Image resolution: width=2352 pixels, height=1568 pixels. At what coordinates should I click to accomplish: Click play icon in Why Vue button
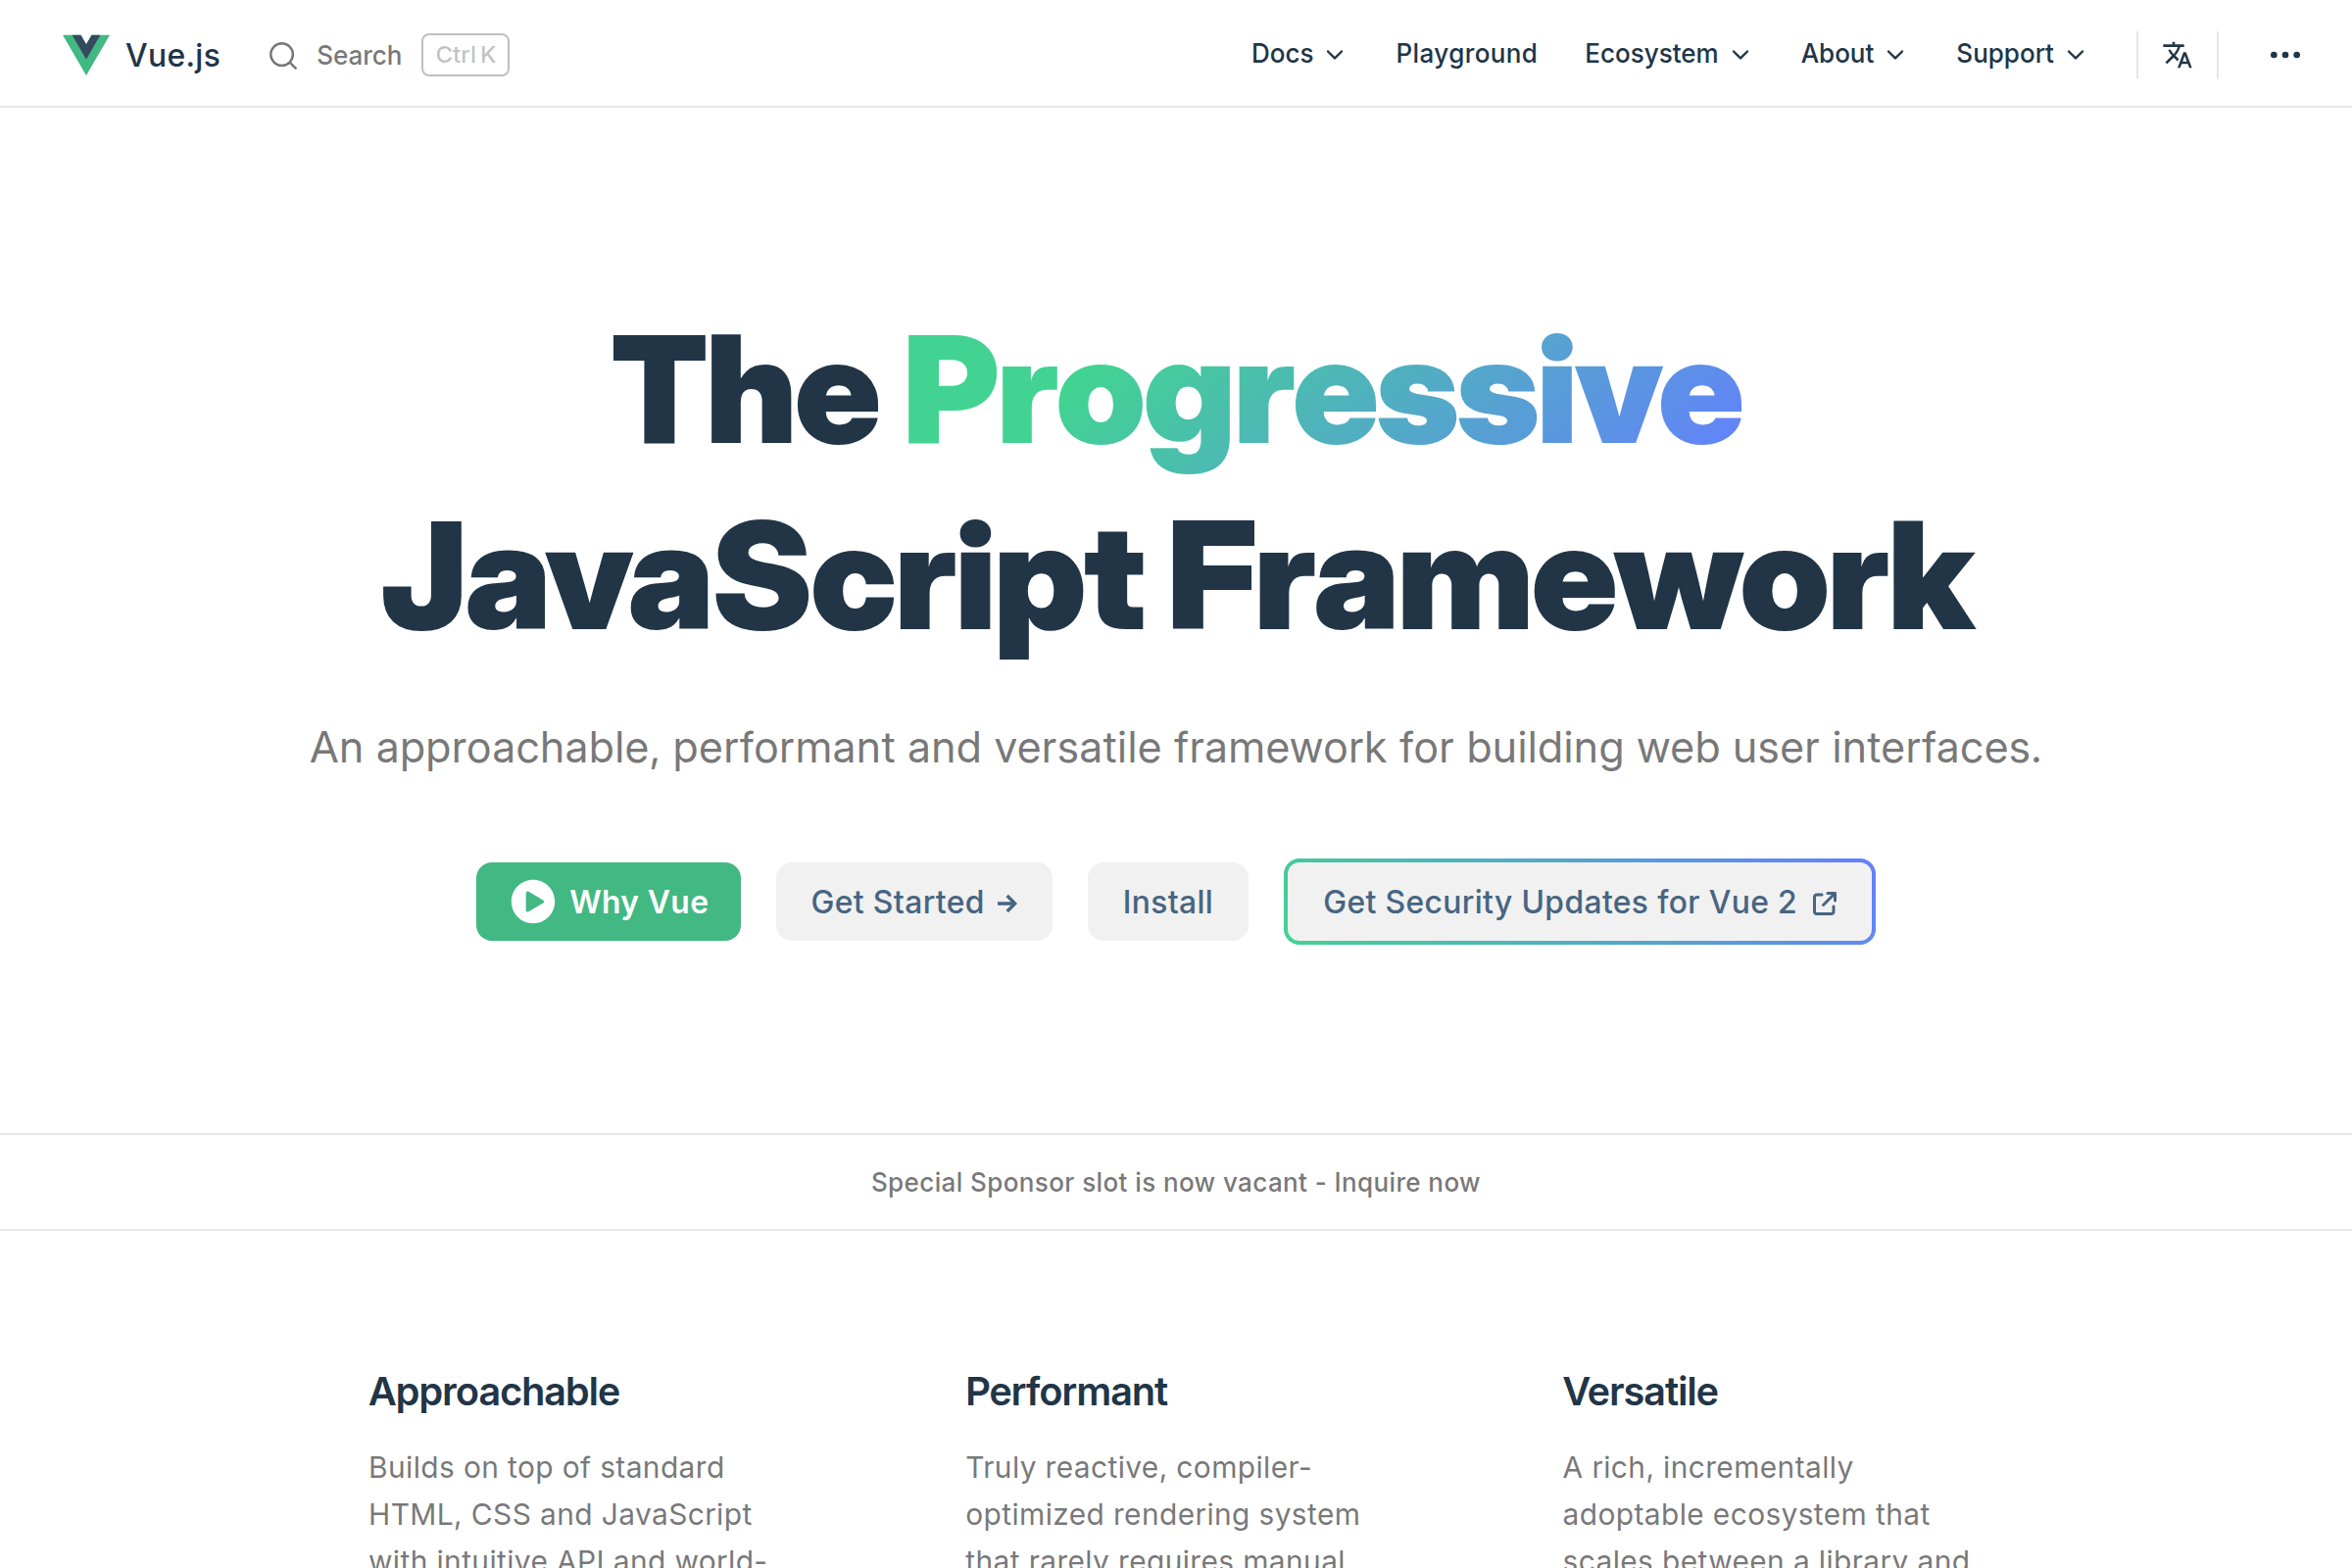click(533, 901)
